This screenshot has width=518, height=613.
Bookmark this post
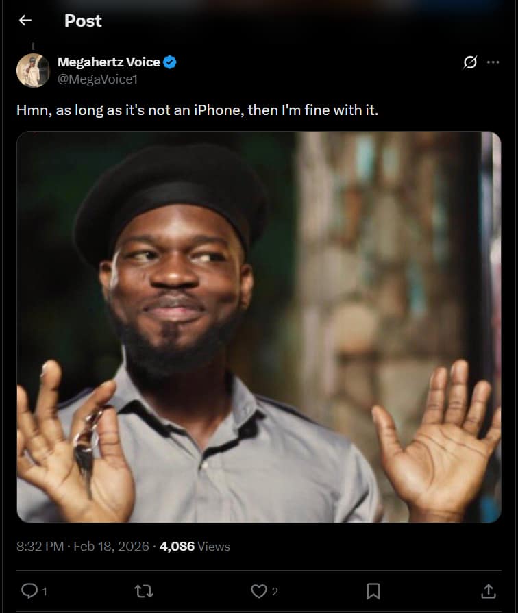pos(373,590)
